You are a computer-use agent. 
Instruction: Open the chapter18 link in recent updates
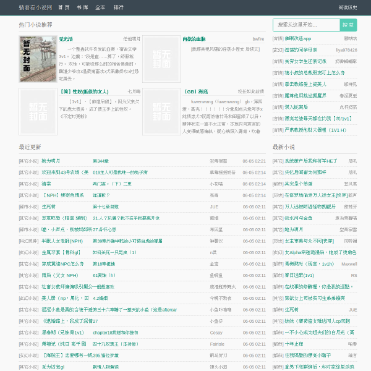[x=116, y=333]
